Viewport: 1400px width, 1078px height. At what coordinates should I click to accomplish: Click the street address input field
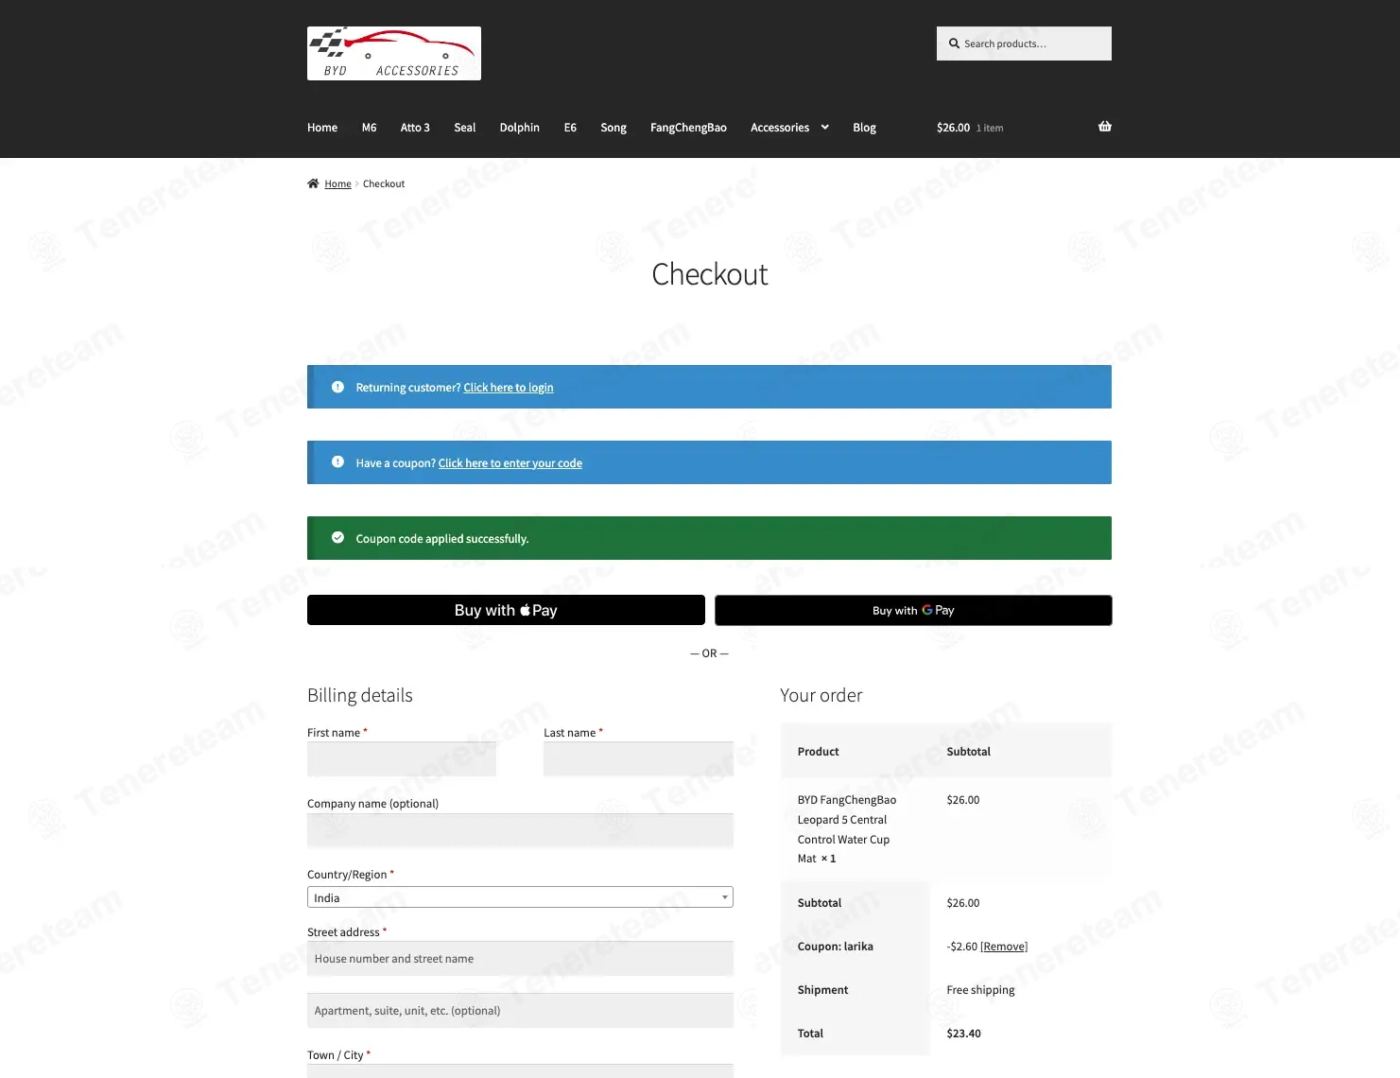tap(520, 959)
